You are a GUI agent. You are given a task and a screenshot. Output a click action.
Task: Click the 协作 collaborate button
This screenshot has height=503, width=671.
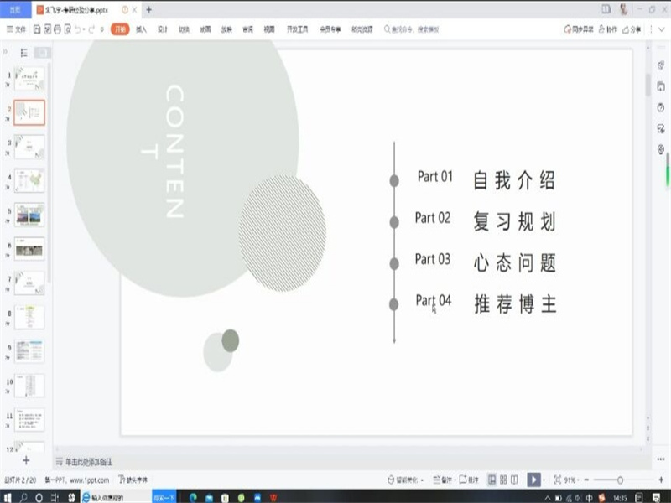coord(608,29)
